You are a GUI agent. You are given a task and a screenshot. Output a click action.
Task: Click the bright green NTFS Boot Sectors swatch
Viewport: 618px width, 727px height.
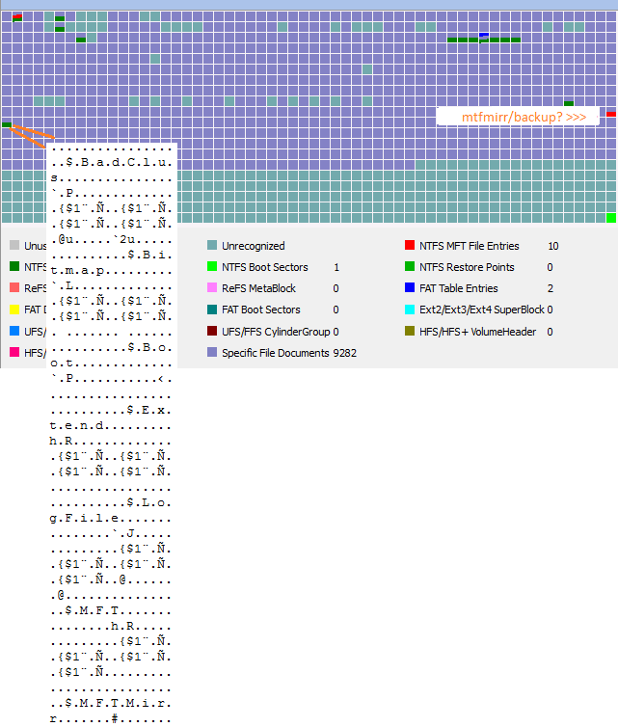coord(212,267)
